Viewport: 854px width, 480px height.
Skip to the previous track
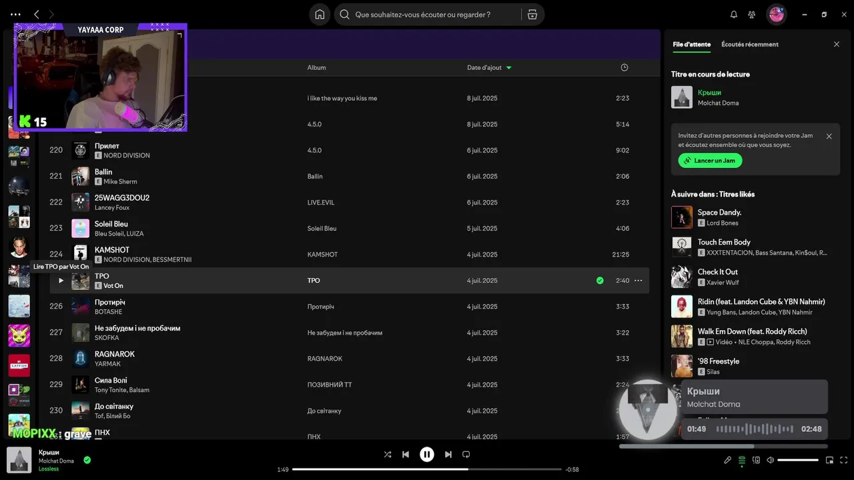(x=406, y=455)
